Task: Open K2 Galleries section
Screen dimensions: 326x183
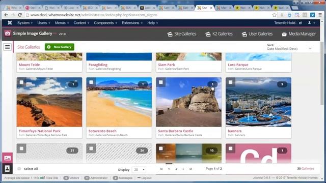Action: [219, 34]
